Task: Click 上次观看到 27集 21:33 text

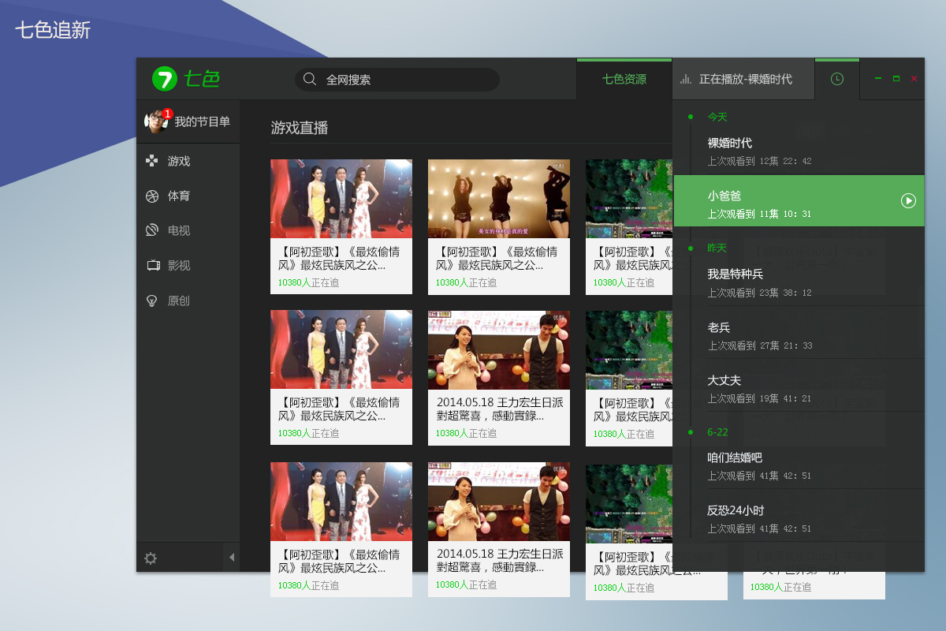Action: pyautogui.click(x=759, y=345)
